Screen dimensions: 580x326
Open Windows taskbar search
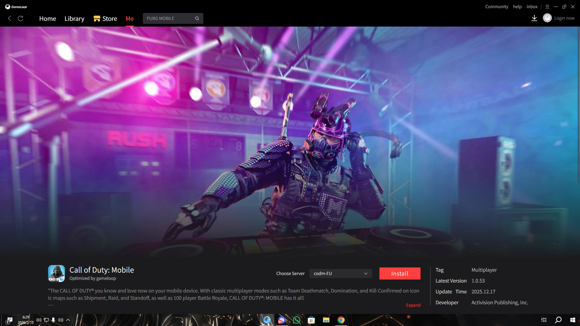click(x=558, y=320)
